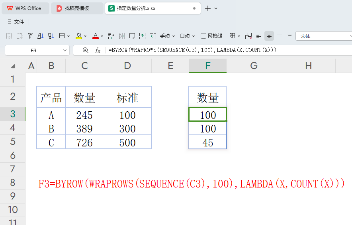Click the red F3=BYROW formula text
The height and width of the screenshot is (225, 352).
coord(192,184)
